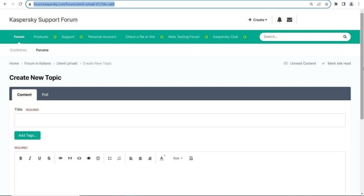364x196 pixels.
Task: Insert a link with the link icon
Action: [60, 158]
